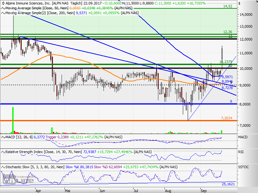This screenshot has height=193, width=258.
Task: Click the line icon before Moving Average Simple(2)
Action: (x=3, y=13)
